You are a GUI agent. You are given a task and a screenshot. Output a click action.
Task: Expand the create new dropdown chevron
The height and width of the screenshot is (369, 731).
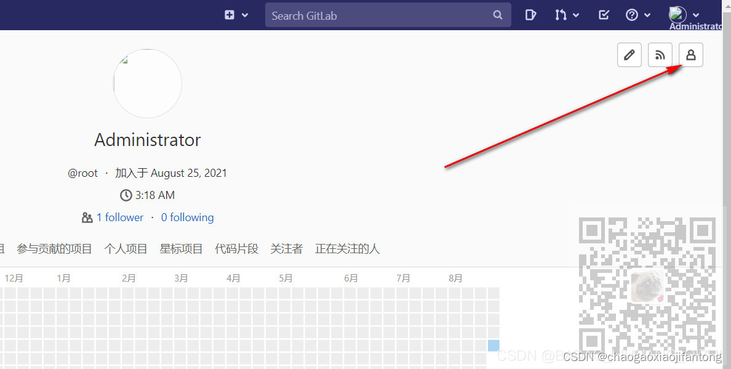point(243,14)
